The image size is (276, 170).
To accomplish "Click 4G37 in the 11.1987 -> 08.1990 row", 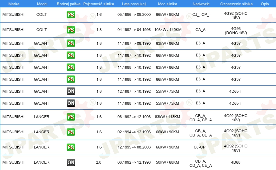I will click(236, 43).
